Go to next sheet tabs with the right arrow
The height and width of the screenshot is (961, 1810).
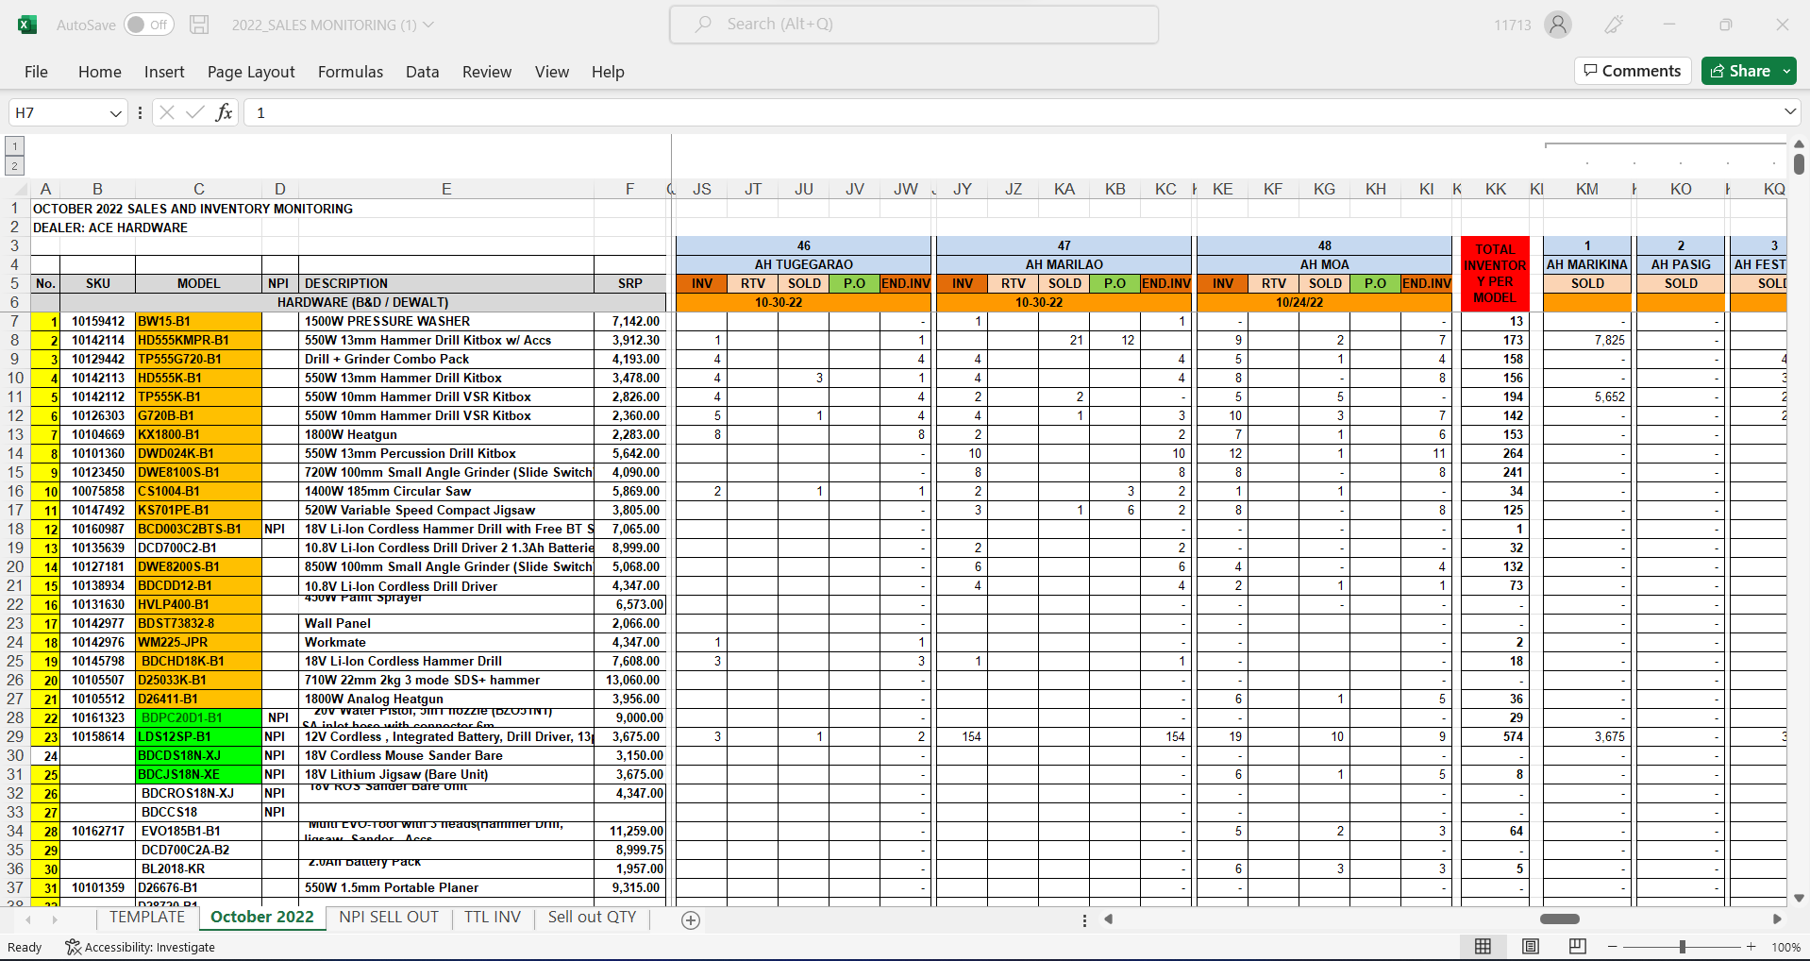(x=55, y=919)
